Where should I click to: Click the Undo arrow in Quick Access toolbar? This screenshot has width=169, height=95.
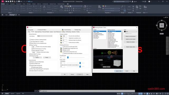click(x=21, y=1)
